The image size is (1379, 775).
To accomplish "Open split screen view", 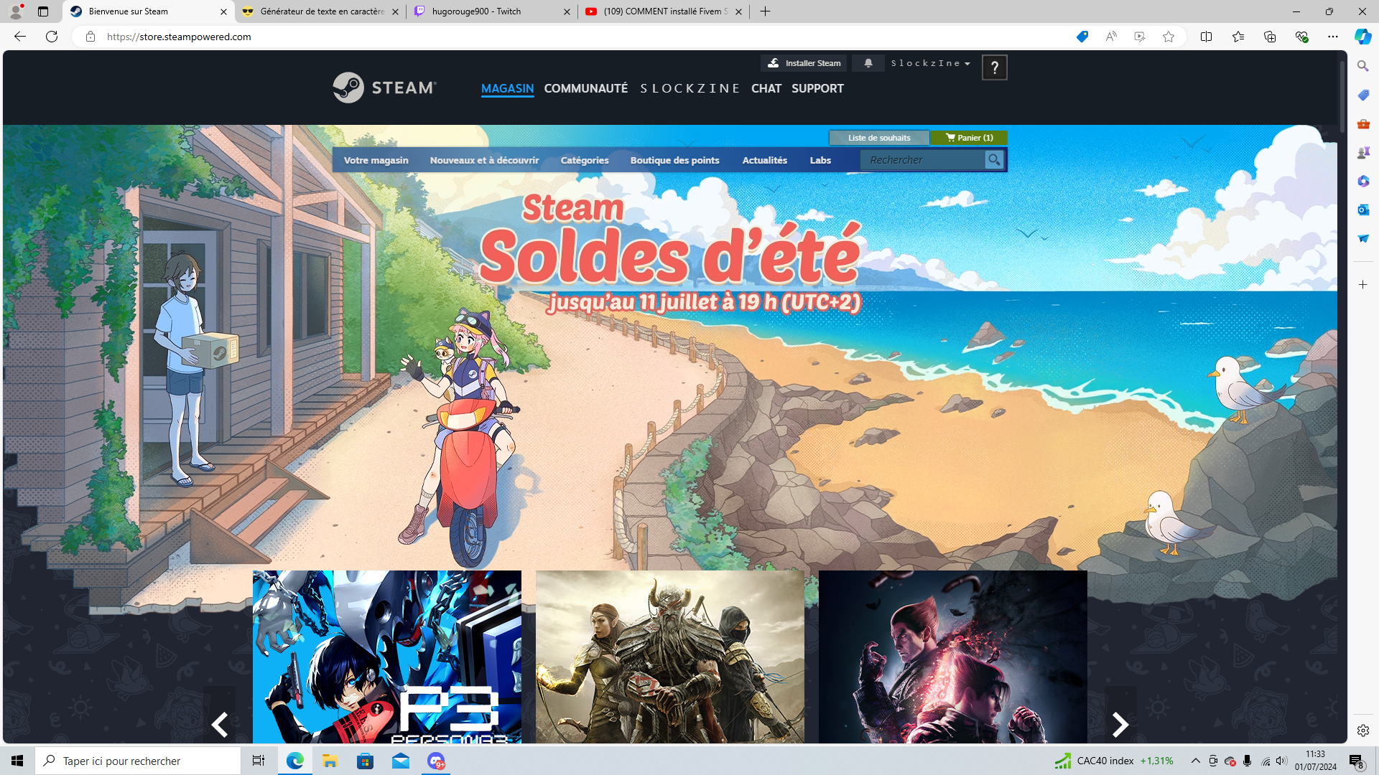I will [1206, 37].
